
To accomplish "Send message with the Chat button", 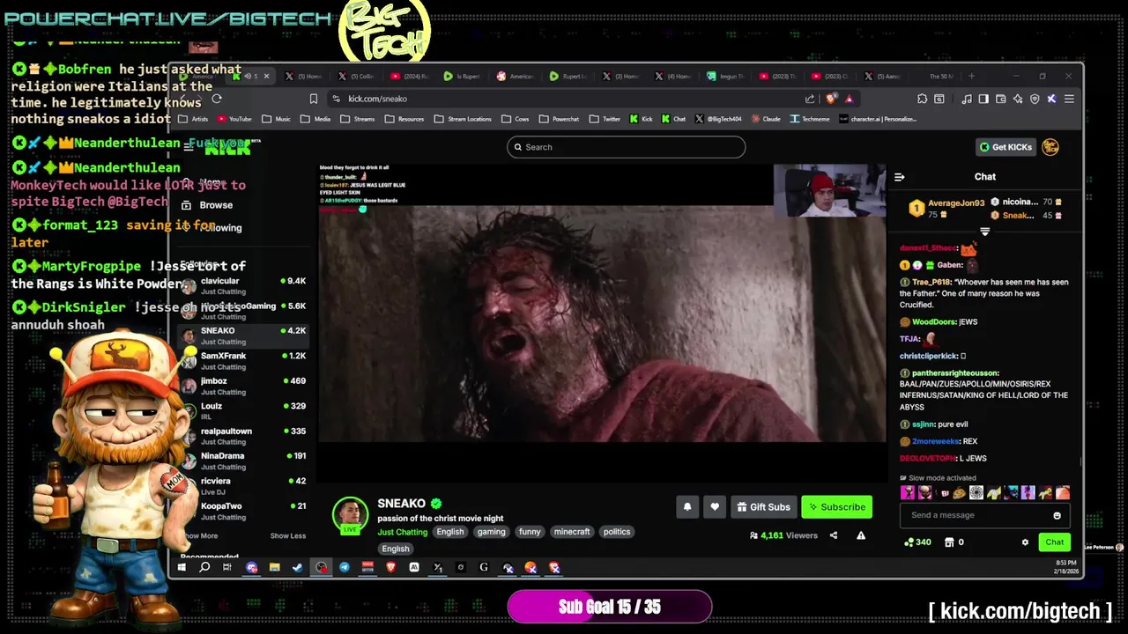I will click(x=1055, y=542).
